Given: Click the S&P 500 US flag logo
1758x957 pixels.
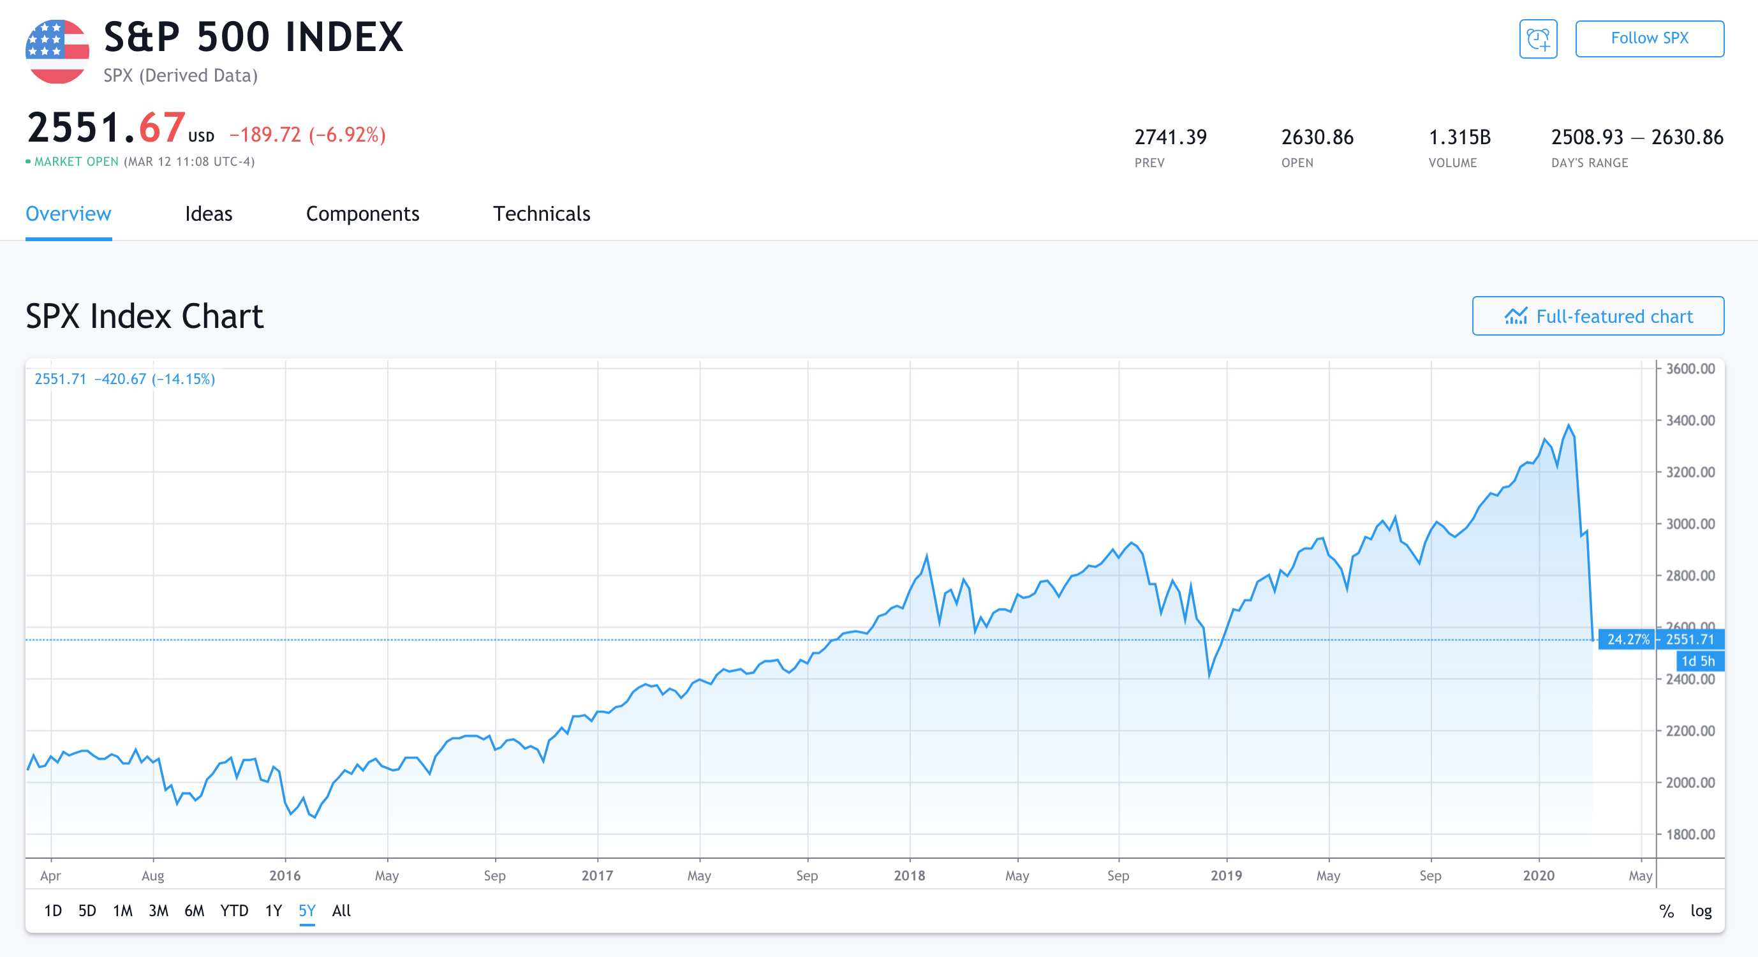Looking at the screenshot, I should 57,52.
